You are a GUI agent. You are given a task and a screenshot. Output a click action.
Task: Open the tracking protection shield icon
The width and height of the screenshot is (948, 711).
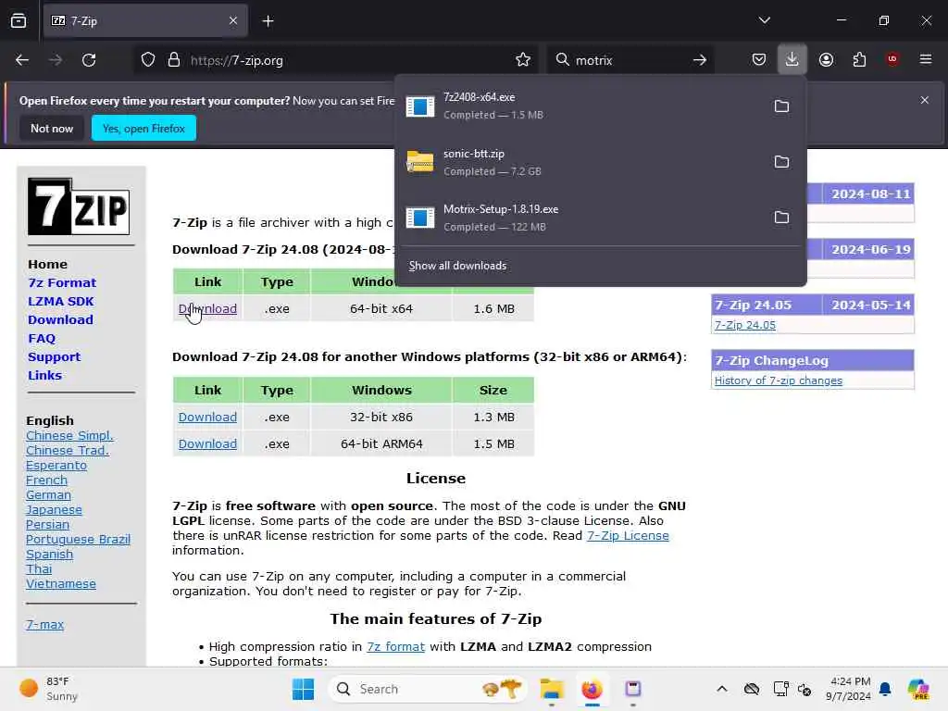tap(148, 60)
